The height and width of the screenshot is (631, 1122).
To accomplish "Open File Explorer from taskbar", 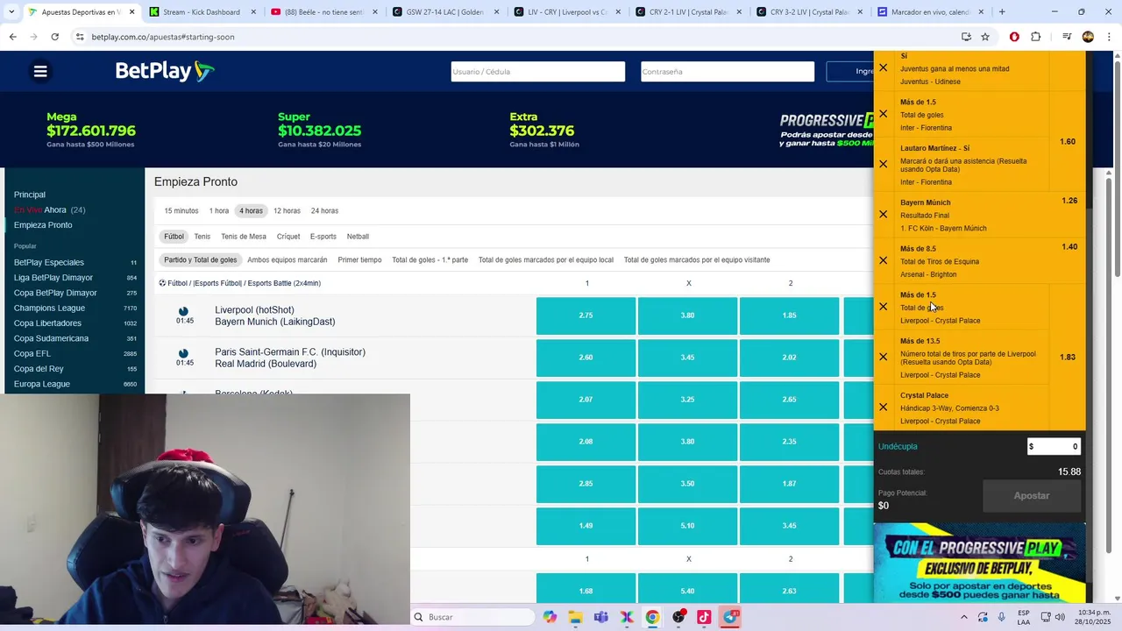I will 575,617.
